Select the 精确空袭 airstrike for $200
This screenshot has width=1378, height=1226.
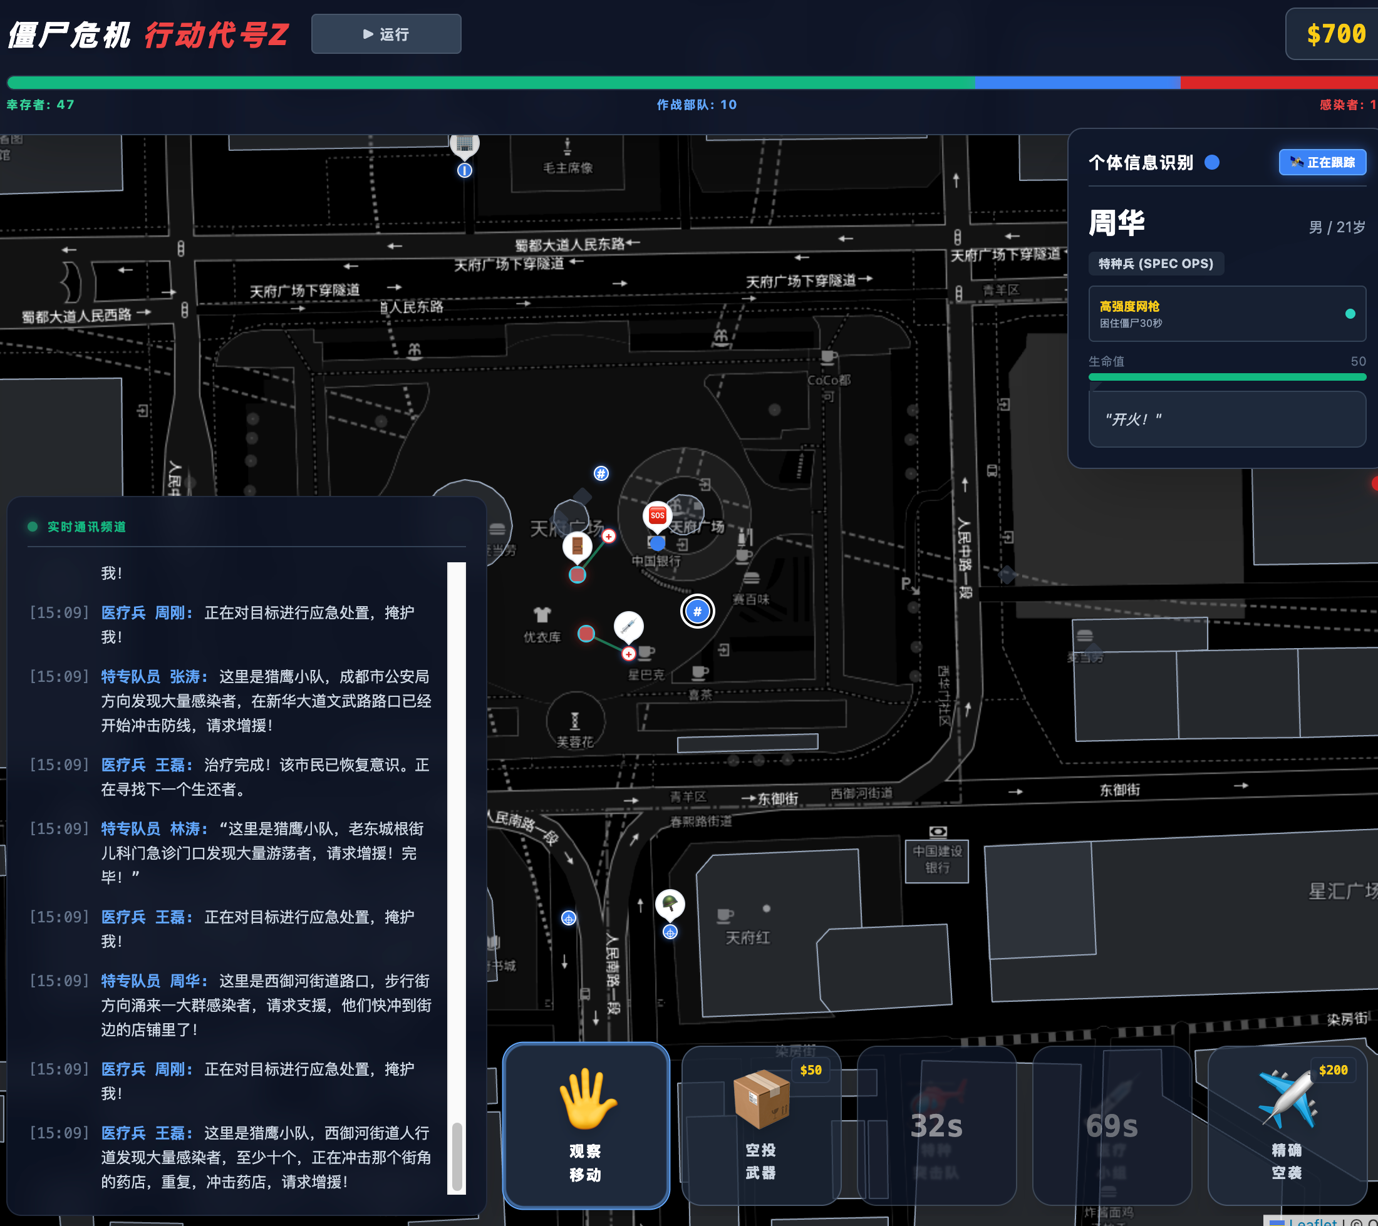(x=1287, y=1125)
